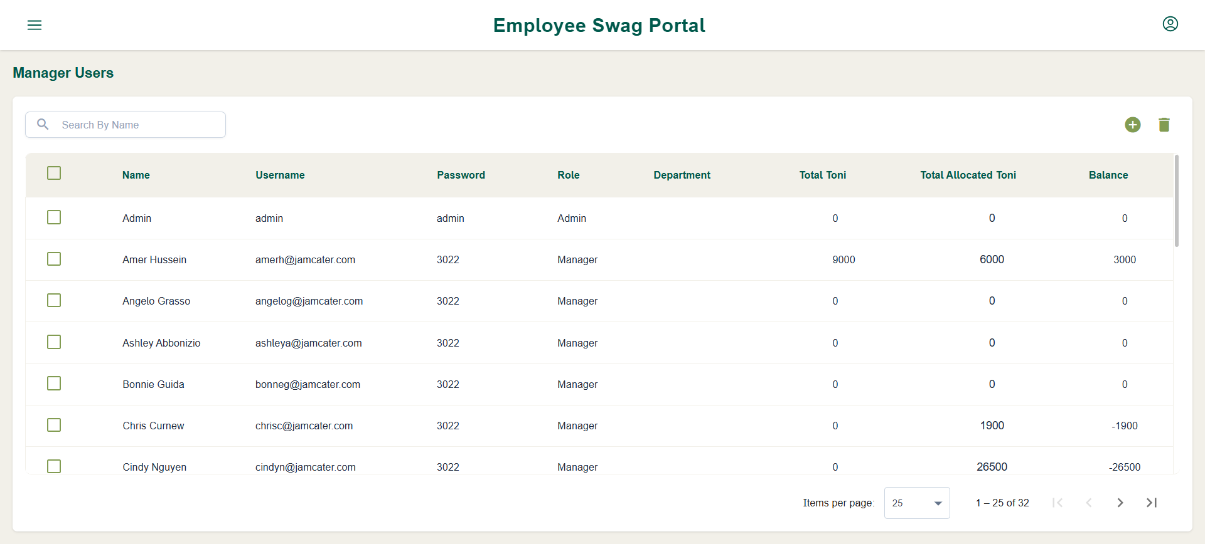The image size is (1205, 544).
Task: Open the items per page dropdown
Action: [917, 503]
